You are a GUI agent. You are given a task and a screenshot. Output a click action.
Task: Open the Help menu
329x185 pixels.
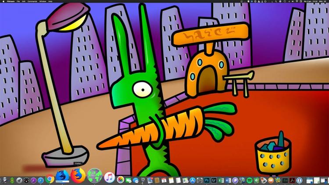(x=50, y=2)
